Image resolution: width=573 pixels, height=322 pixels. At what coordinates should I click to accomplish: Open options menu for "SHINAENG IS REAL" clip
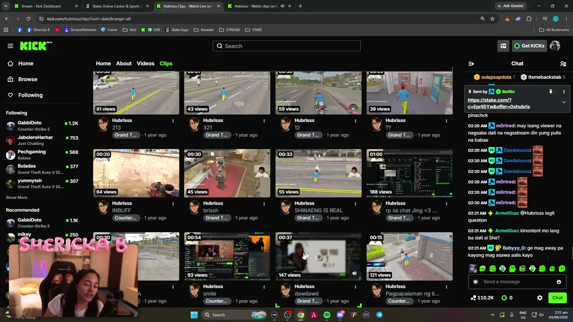[x=355, y=203]
